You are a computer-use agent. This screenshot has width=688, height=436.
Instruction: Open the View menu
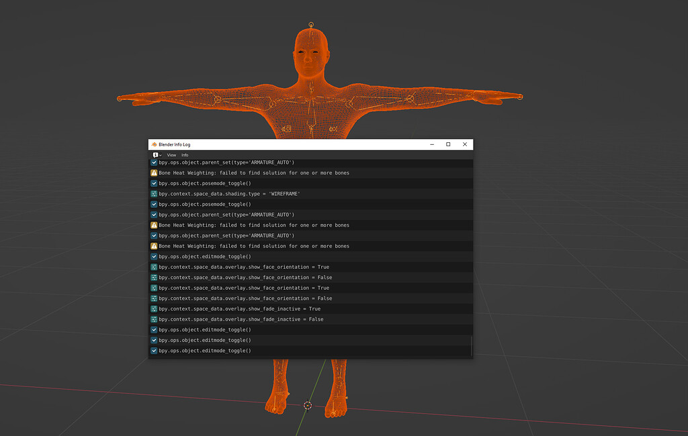point(171,154)
